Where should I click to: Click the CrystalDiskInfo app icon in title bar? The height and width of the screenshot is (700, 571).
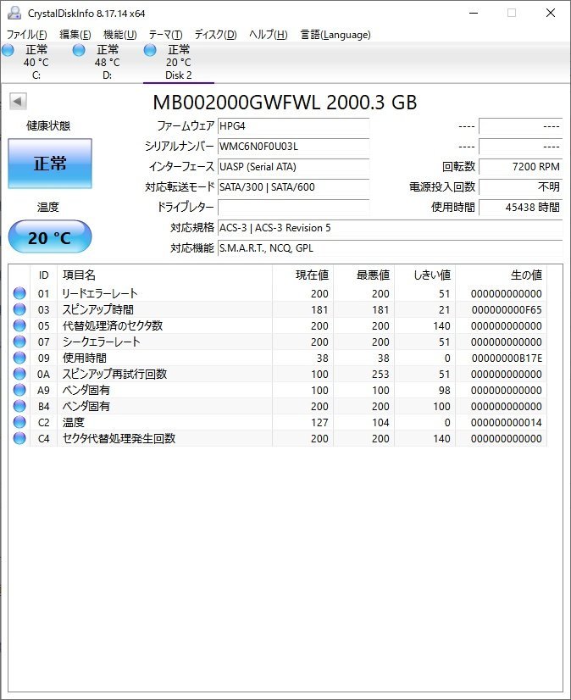[14, 13]
